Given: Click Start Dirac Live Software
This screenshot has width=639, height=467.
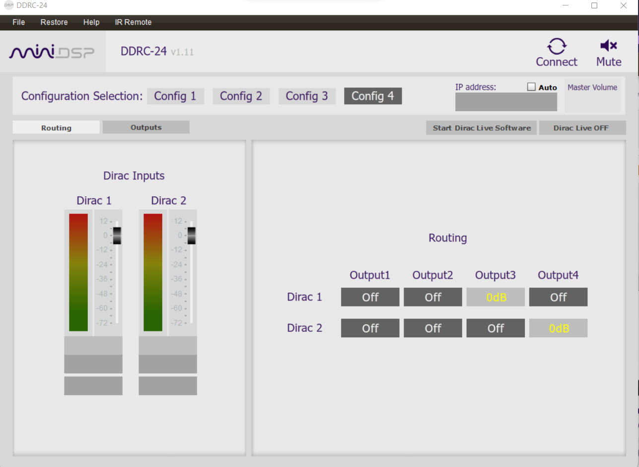Looking at the screenshot, I should pos(481,128).
